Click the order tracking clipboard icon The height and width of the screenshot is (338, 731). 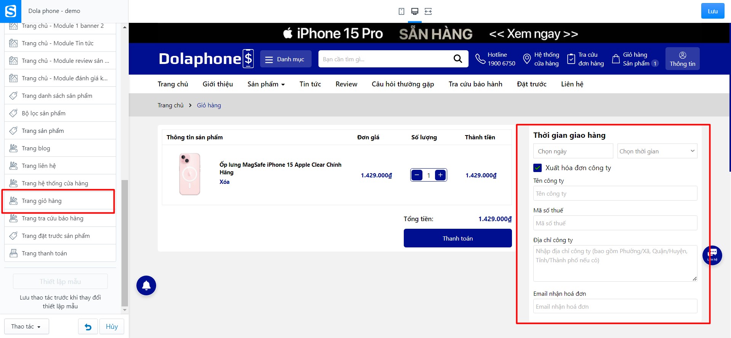point(571,59)
